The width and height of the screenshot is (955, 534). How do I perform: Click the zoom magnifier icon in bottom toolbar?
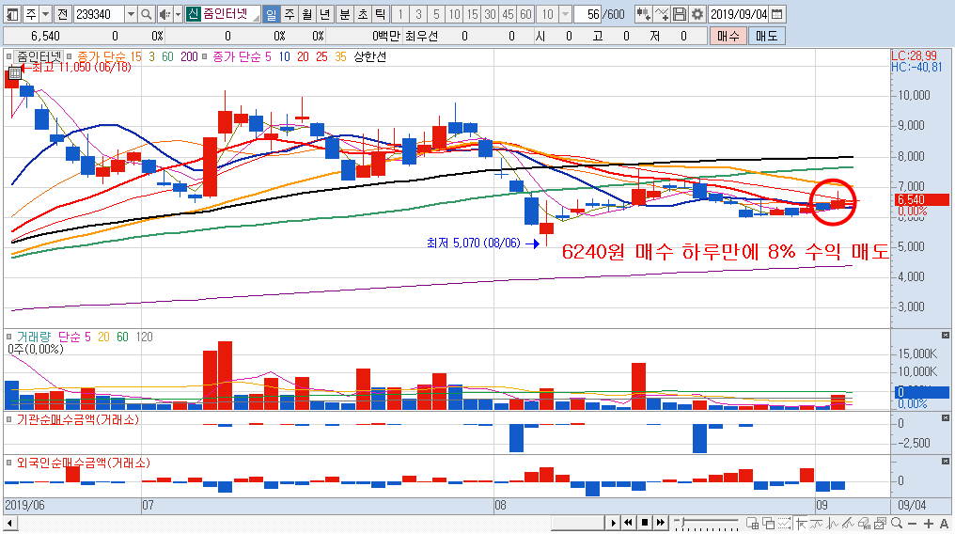click(x=897, y=523)
